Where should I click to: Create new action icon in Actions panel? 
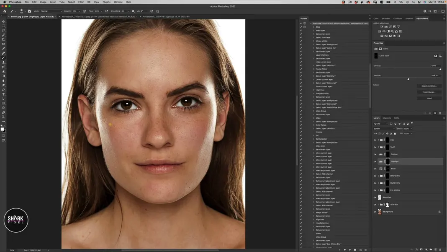(x=360, y=250)
